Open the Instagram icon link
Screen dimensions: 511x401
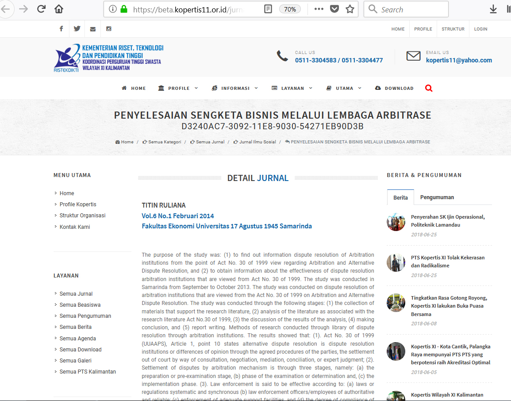click(109, 29)
